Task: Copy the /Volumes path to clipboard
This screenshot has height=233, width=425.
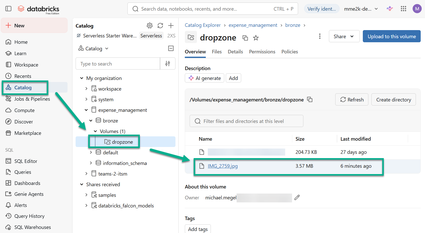Action: point(310,99)
